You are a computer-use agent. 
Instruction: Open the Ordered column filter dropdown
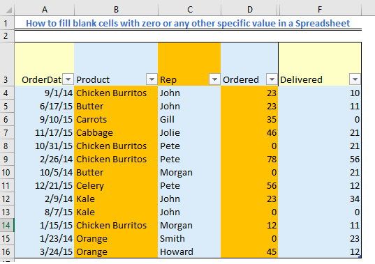click(x=272, y=79)
